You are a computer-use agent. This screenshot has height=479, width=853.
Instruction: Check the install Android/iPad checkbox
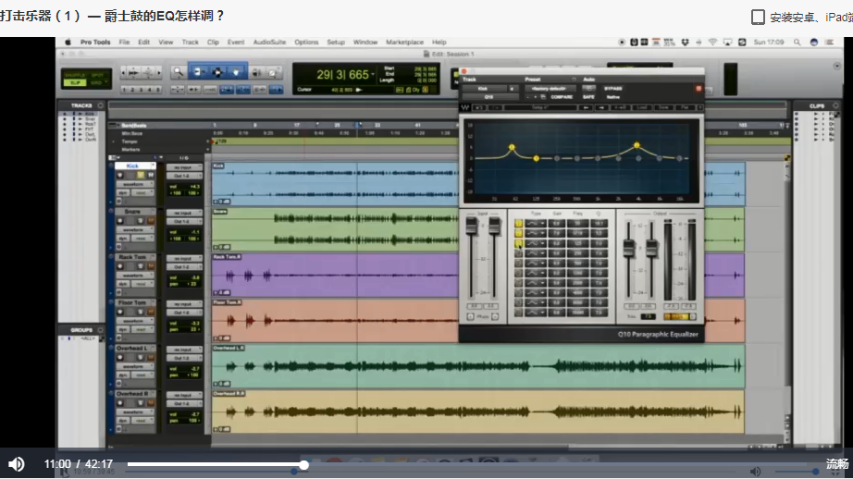click(x=758, y=17)
